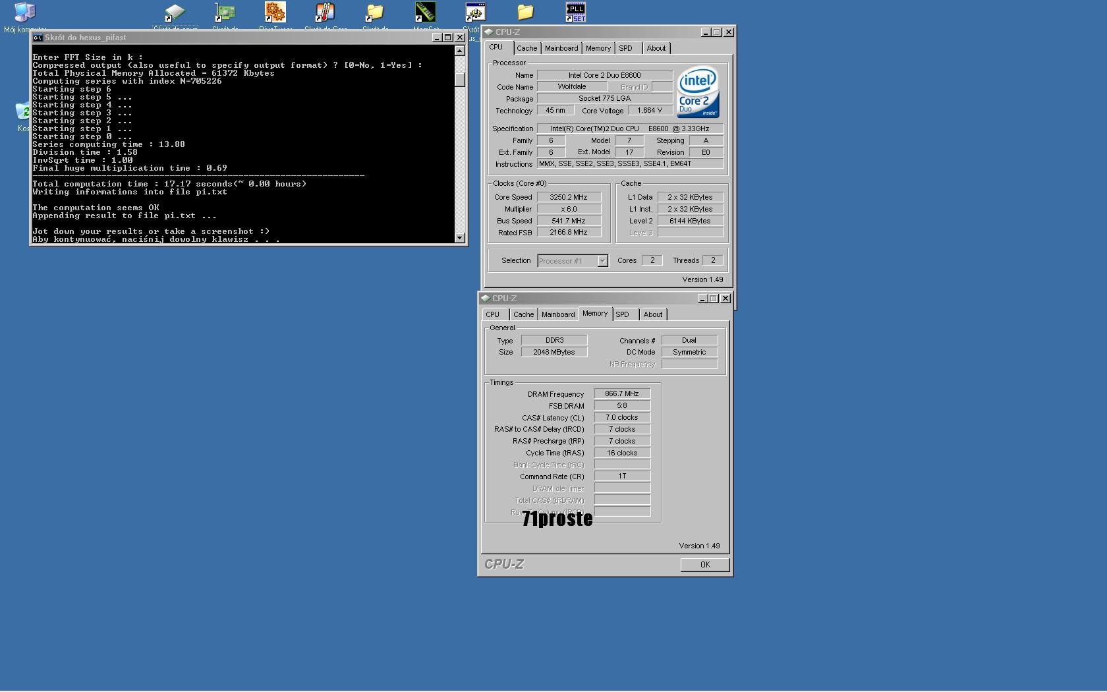1107x692 pixels.
Task: Click the CAS# Latency value 7.0 clocks
Action: click(x=622, y=417)
